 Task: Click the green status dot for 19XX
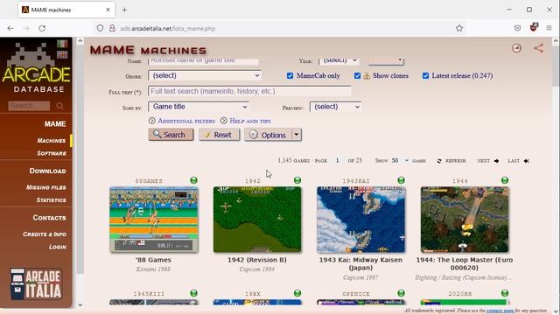coord(297,293)
